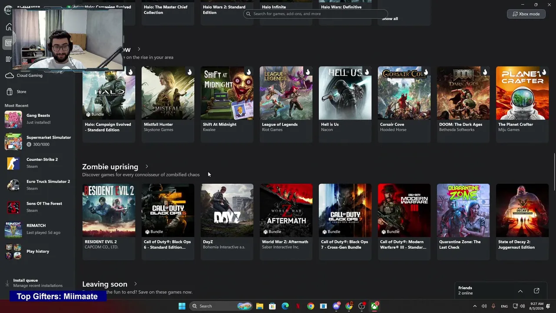Click the taskbar Search box
This screenshot has height=313, width=556.
pyautogui.click(x=222, y=306)
